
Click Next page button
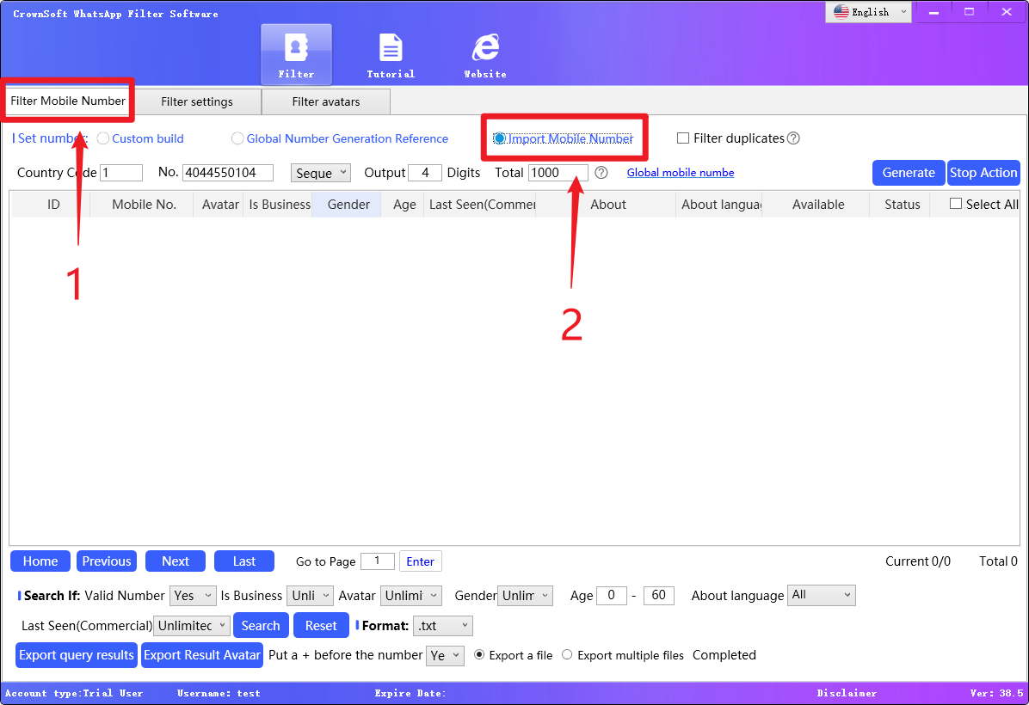[x=176, y=561]
